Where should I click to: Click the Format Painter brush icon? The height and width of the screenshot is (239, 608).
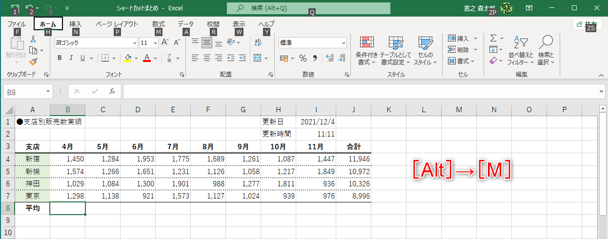(33, 61)
